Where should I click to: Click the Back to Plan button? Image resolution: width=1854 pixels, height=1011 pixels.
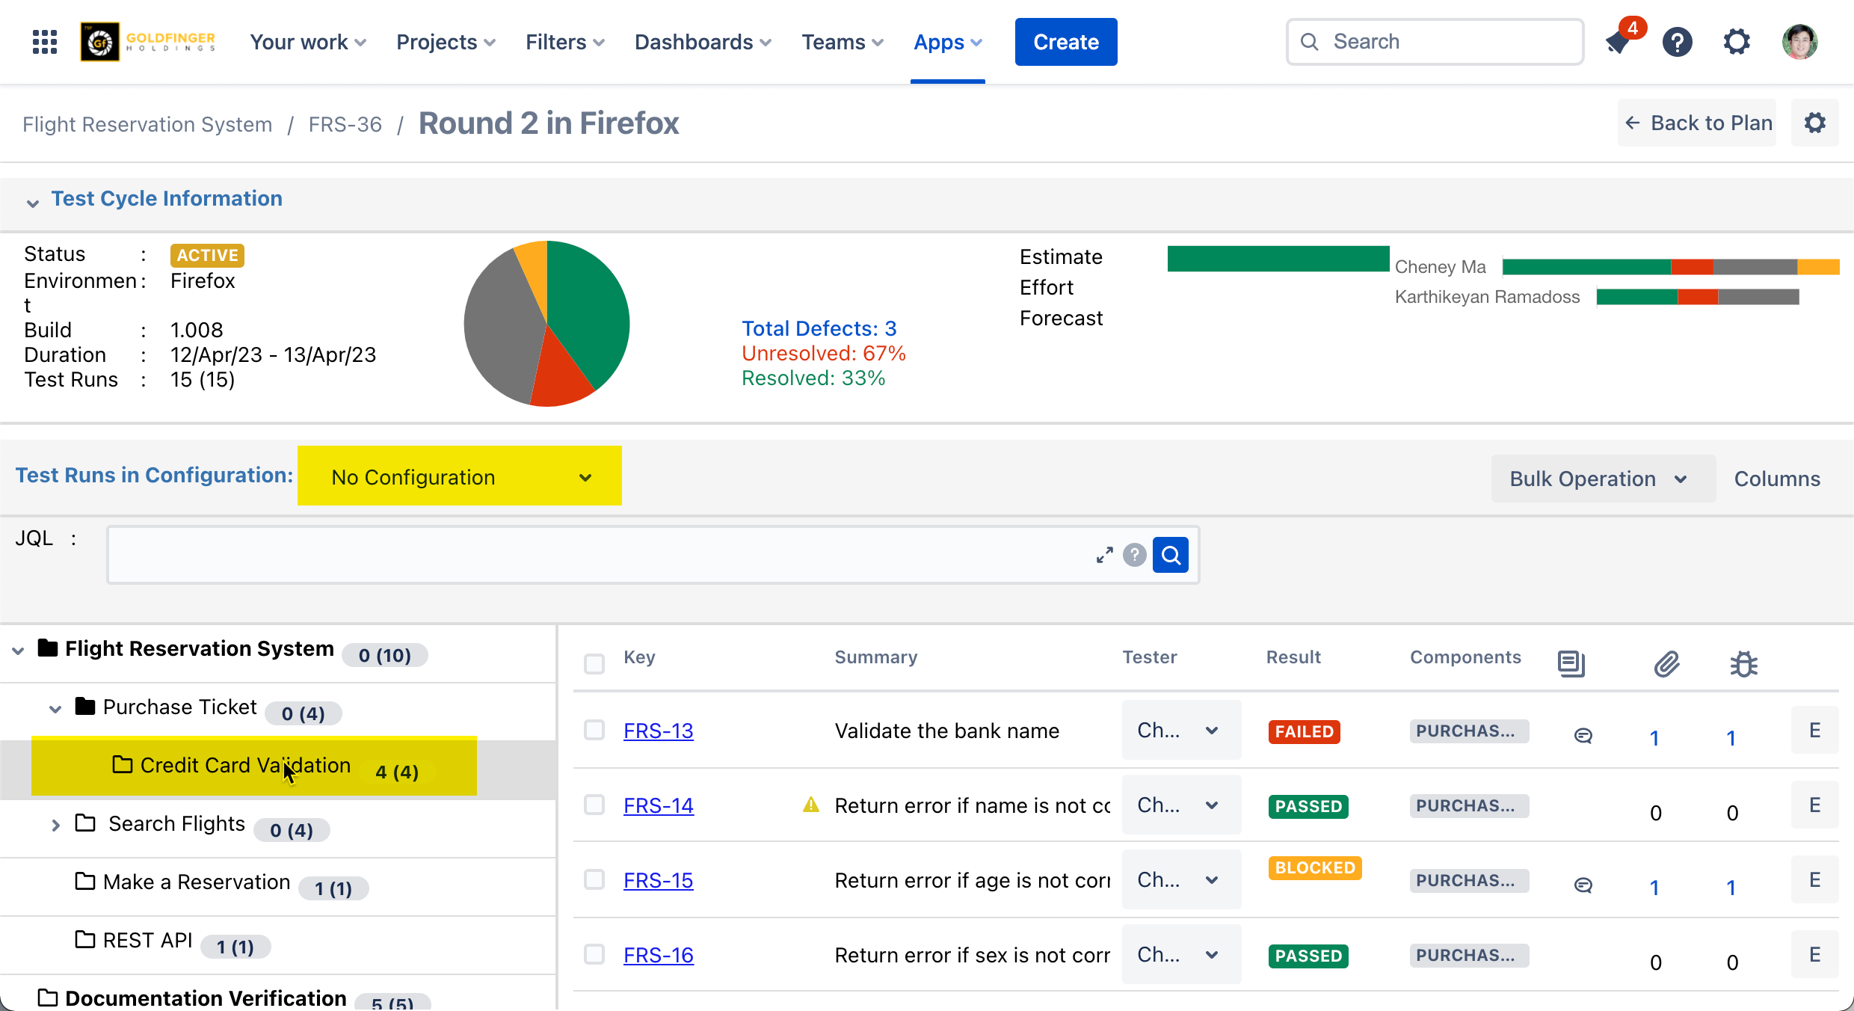(x=1698, y=123)
